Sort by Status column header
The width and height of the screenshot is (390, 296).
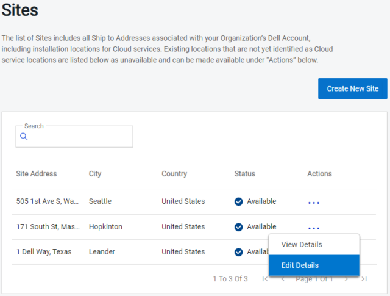coord(245,174)
